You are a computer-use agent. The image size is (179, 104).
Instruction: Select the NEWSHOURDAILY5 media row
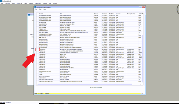point(89,46)
